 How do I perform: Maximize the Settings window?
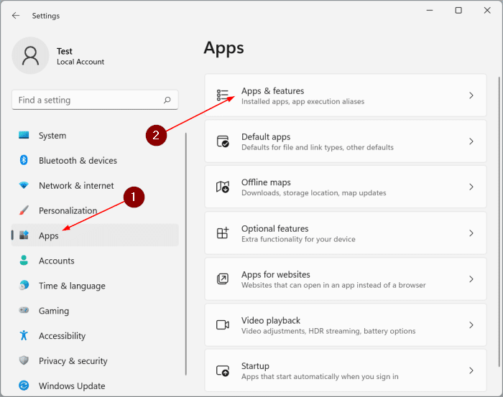(x=458, y=11)
